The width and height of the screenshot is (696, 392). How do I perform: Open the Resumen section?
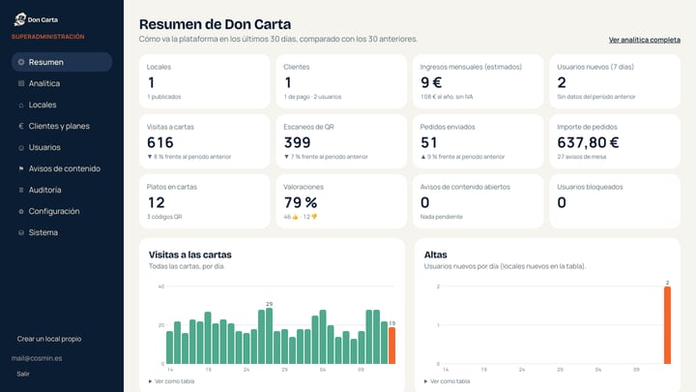tap(62, 62)
